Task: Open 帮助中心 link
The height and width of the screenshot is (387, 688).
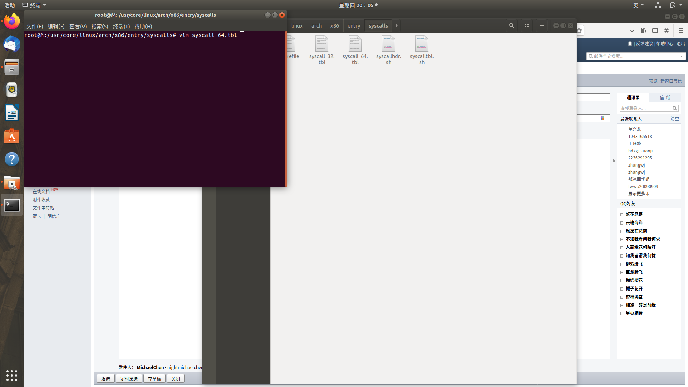Action: coord(665,43)
